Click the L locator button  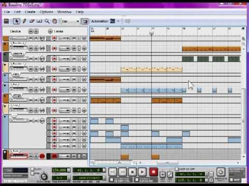211,174
